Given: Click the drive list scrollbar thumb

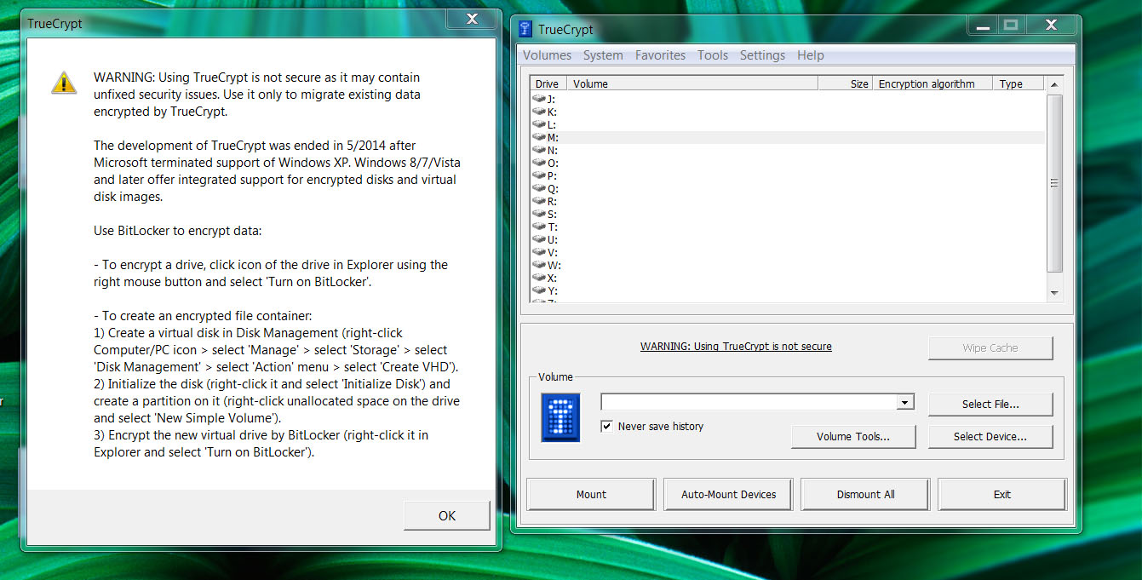Looking at the screenshot, I should click(1055, 183).
